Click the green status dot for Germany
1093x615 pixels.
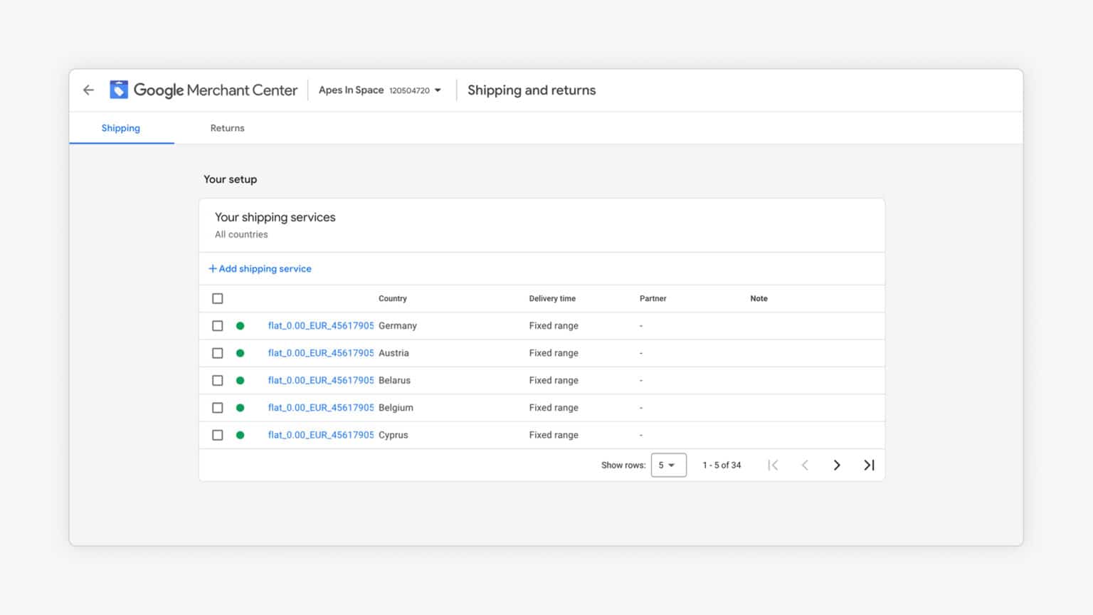pos(241,325)
